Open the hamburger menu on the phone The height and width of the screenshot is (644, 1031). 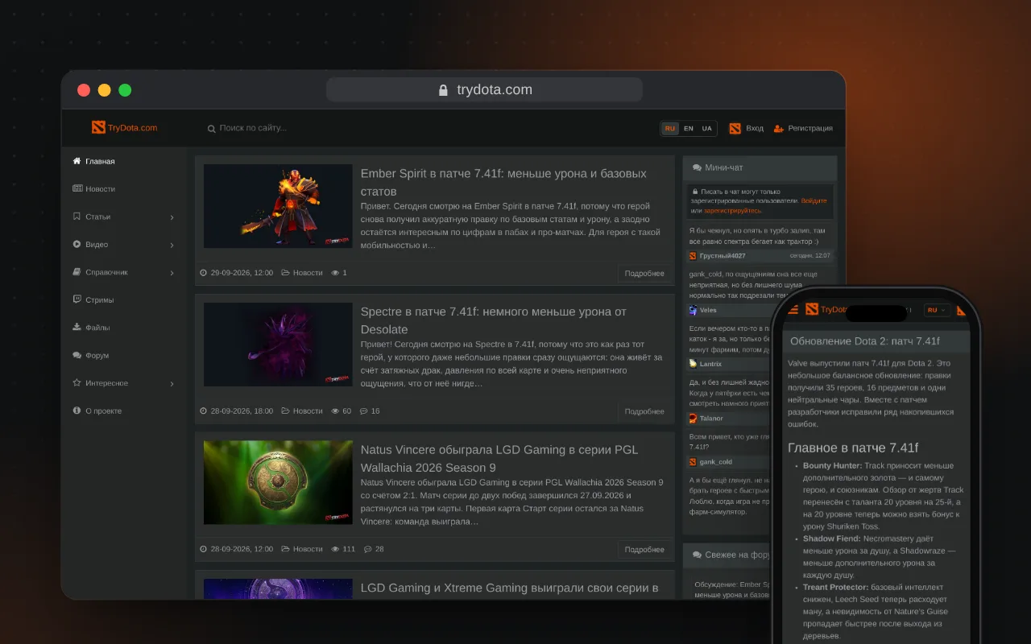click(794, 309)
